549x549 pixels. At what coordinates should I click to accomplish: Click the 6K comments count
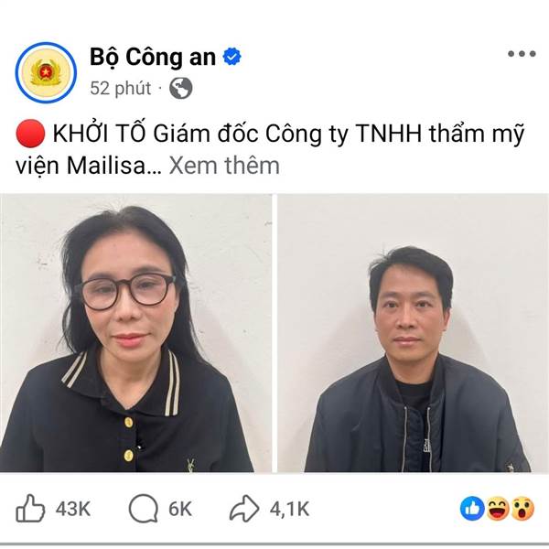point(180,509)
